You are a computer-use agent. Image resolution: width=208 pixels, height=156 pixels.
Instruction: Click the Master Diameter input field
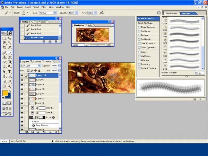(x=200, y=73)
